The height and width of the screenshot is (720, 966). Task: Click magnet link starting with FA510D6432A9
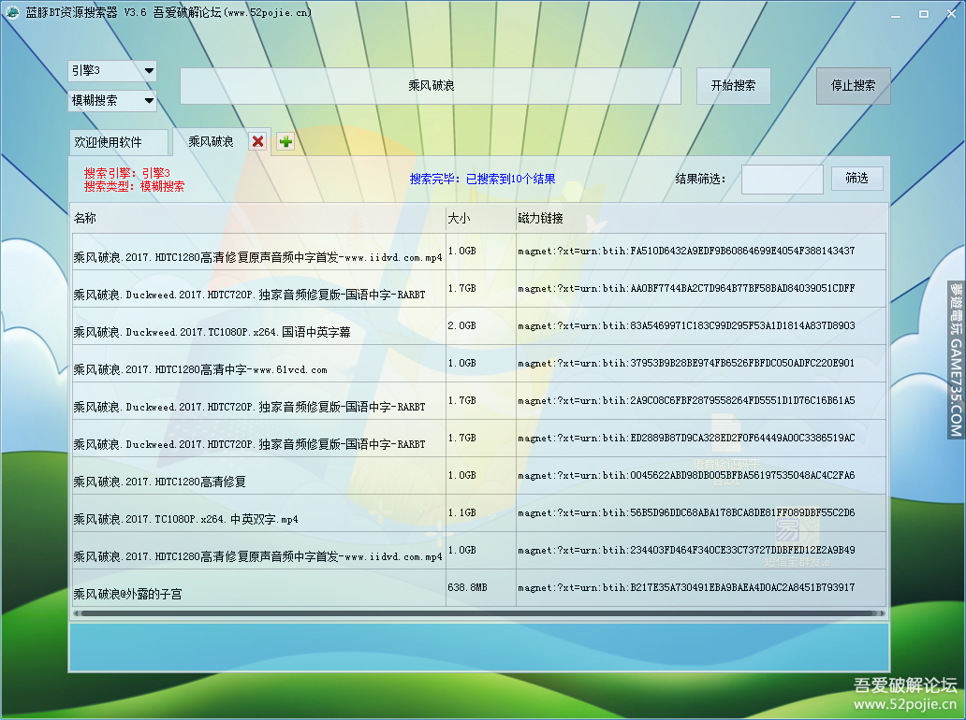(x=686, y=252)
